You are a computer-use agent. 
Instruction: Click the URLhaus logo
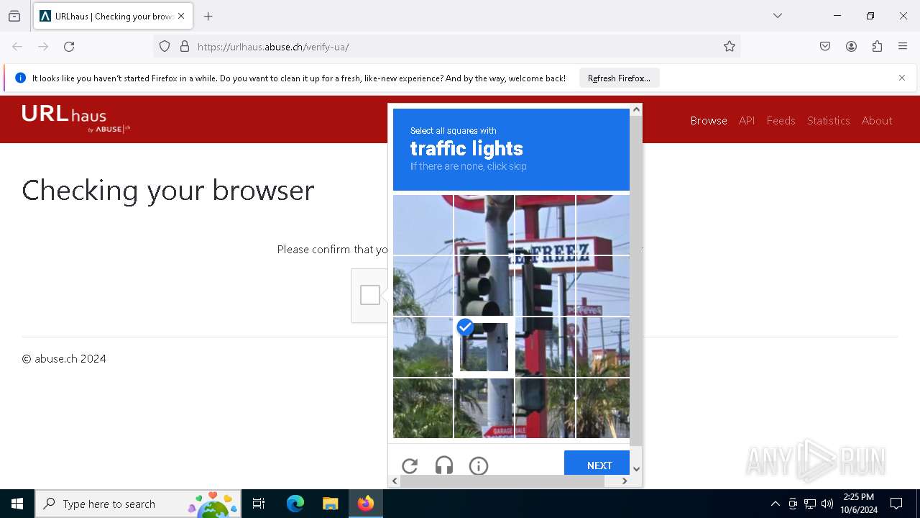(75, 119)
